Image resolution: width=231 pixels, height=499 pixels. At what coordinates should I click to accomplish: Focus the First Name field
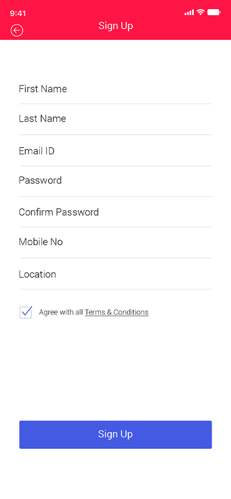click(x=115, y=89)
